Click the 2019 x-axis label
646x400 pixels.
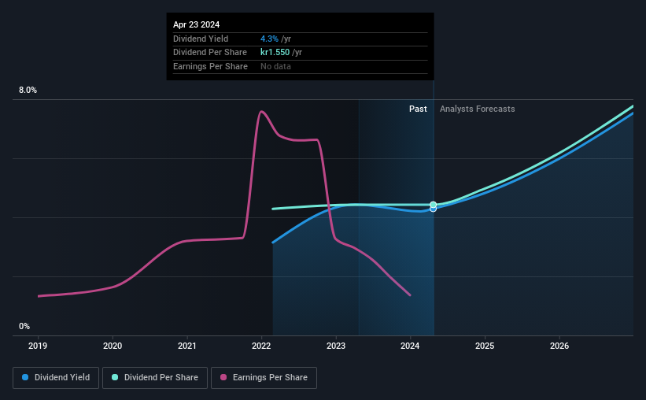[x=38, y=346]
